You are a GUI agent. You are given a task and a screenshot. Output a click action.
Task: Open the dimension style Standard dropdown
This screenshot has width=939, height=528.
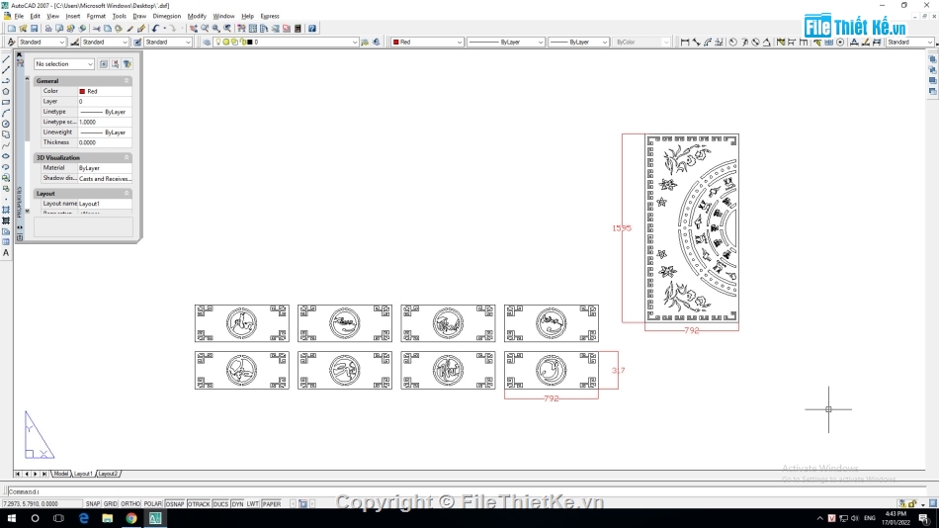(105, 42)
